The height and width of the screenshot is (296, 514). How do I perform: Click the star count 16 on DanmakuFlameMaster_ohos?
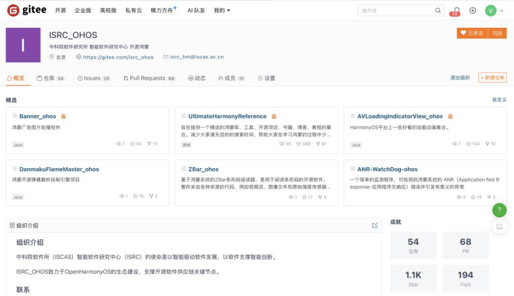tap(138, 196)
